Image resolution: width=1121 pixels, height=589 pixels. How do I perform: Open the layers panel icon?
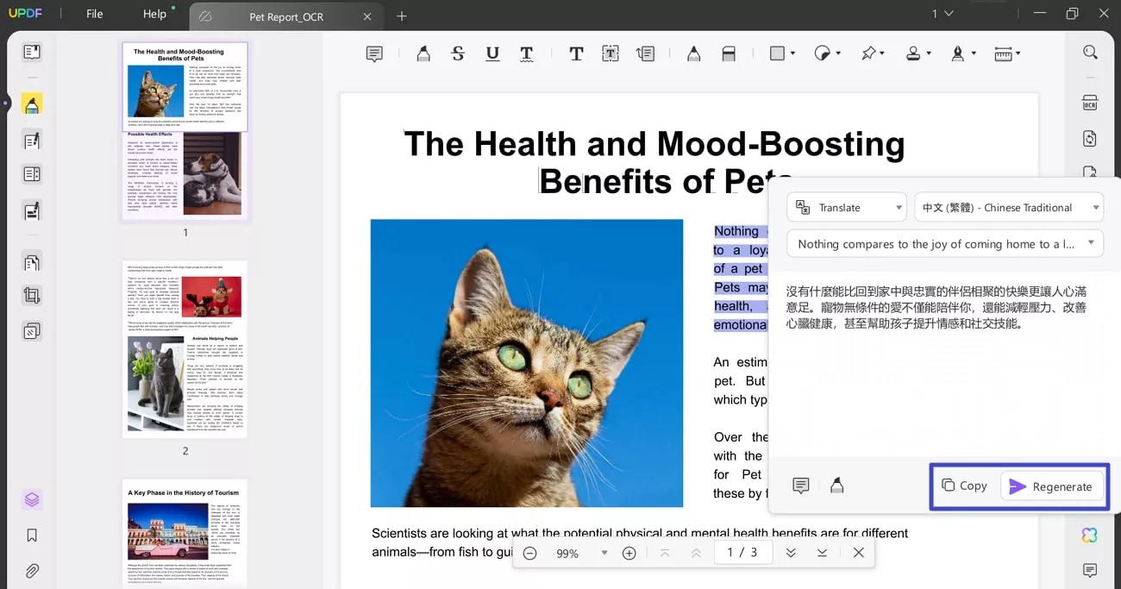coord(32,499)
